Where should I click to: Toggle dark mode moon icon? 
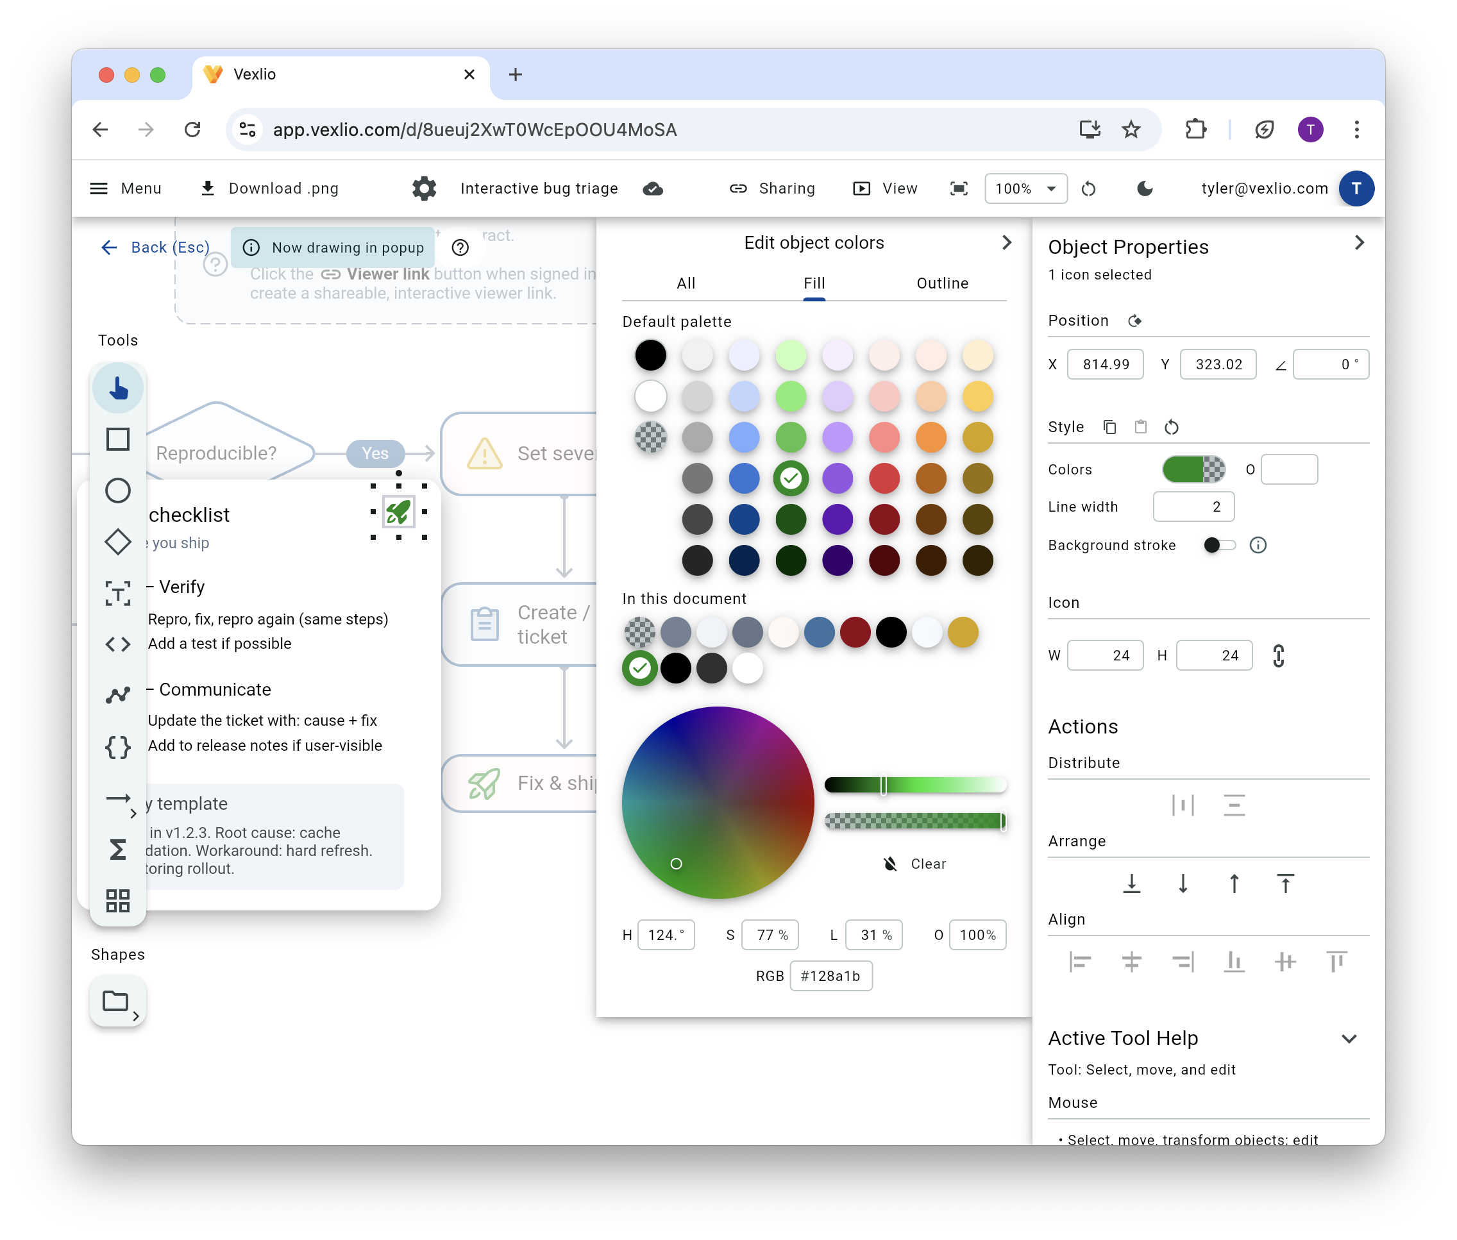(1145, 189)
